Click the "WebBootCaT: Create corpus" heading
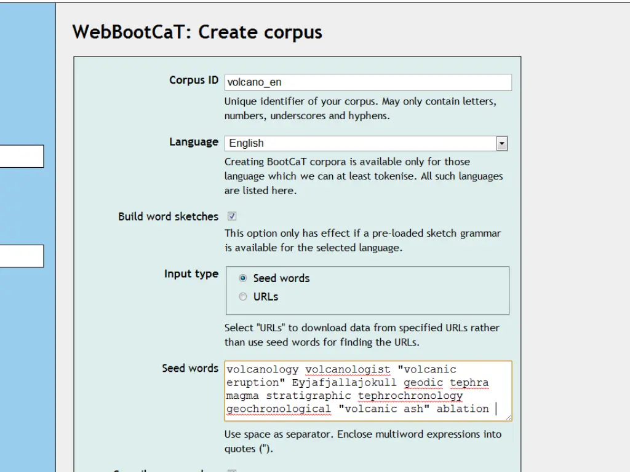630x472 pixels. click(197, 32)
